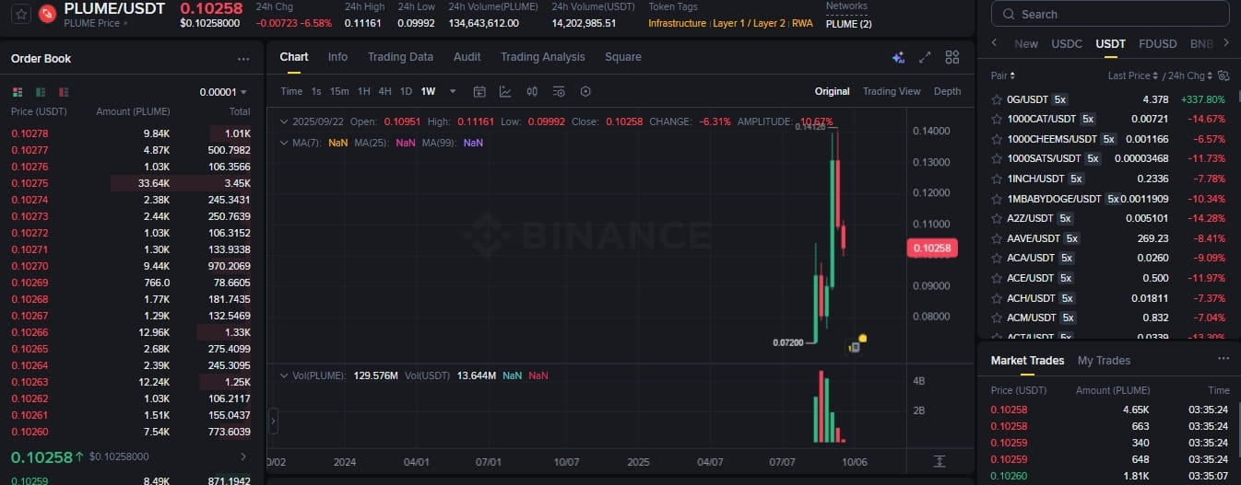Open the chart AI assistant sparkle icon
The height and width of the screenshot is (485, 1241).
898,57
